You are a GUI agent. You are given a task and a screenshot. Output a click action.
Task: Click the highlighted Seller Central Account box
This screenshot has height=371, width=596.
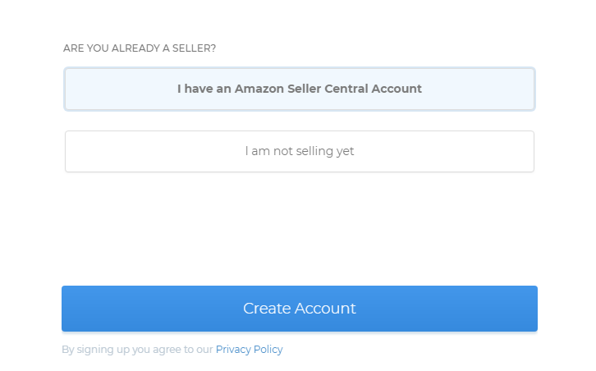point(300,89)
